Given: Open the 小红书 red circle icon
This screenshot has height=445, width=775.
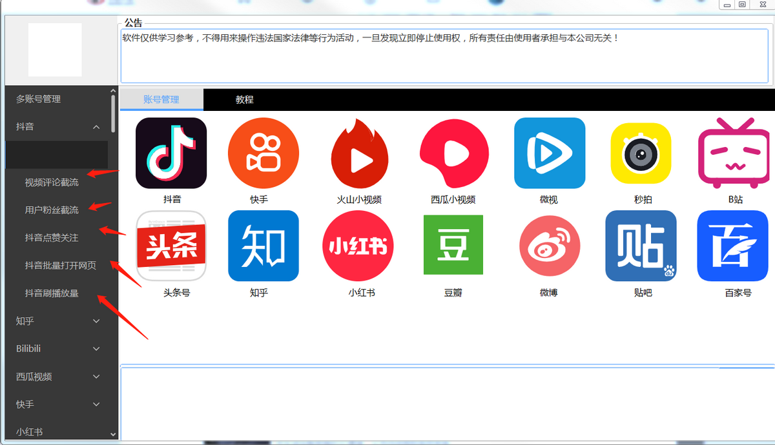Looking at the screenshot, I should pyautogui.click(x=358, y=246).
